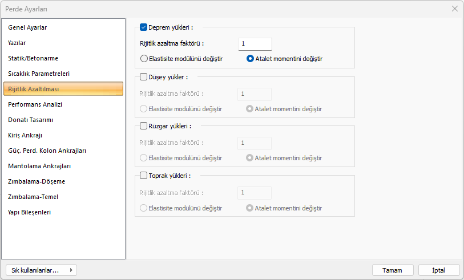The width and height of the screenshot is (464, 280).
Task: Switch to the Yazılar settings page
Action: click(17, 43)
